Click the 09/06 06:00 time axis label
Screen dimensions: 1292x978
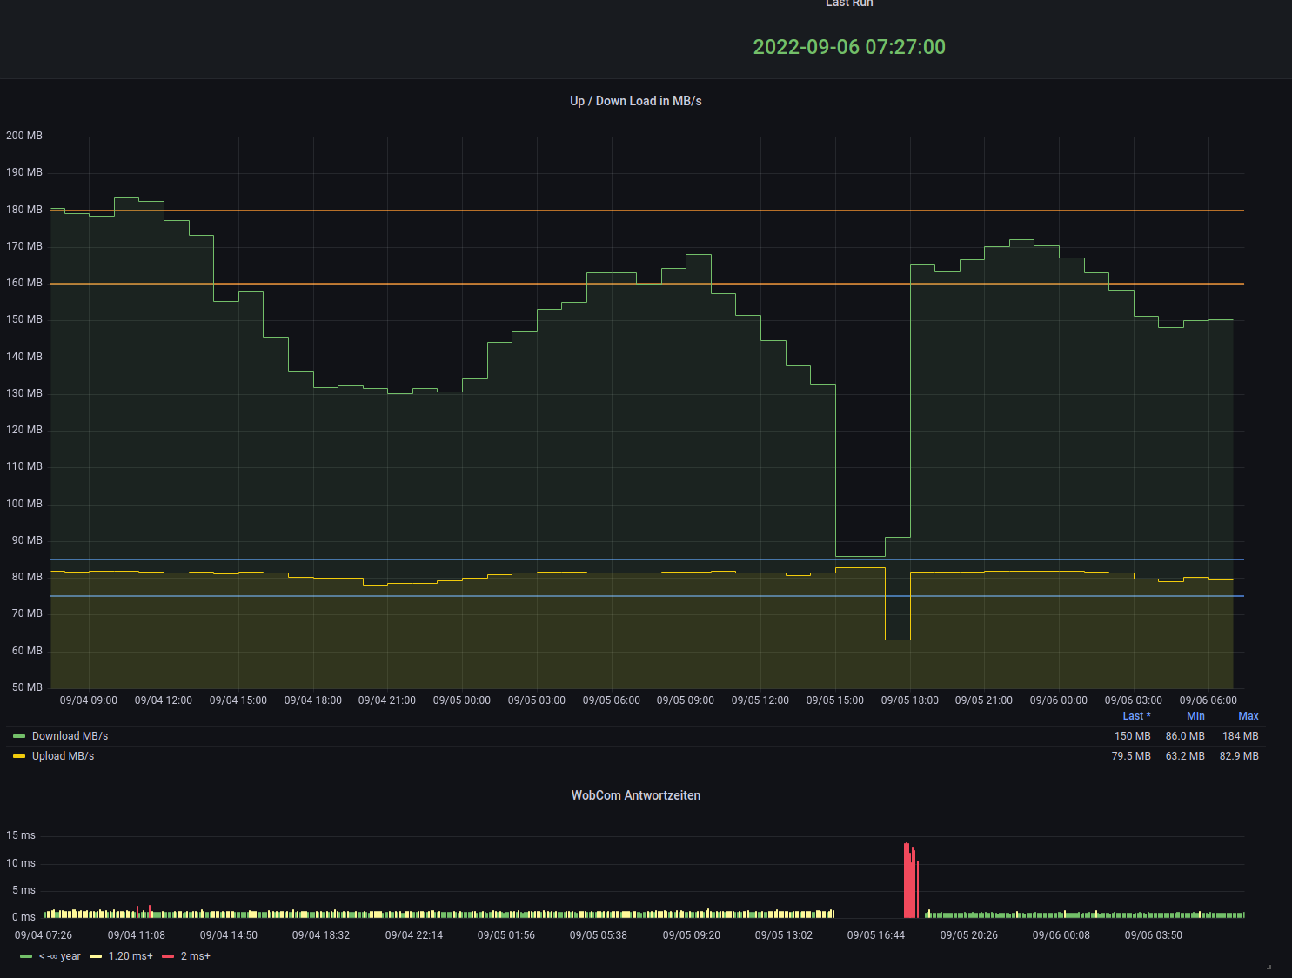1208,700
